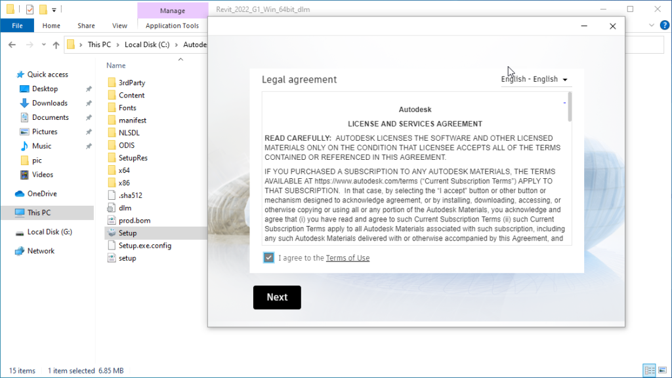Image resolution: width=672 pixels, height=378 pixels.
Task: Click the Next button in the installer
Action: pos(277,297)
